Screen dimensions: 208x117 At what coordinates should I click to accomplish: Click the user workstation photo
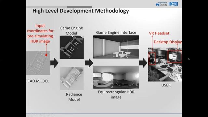[165, 65]
